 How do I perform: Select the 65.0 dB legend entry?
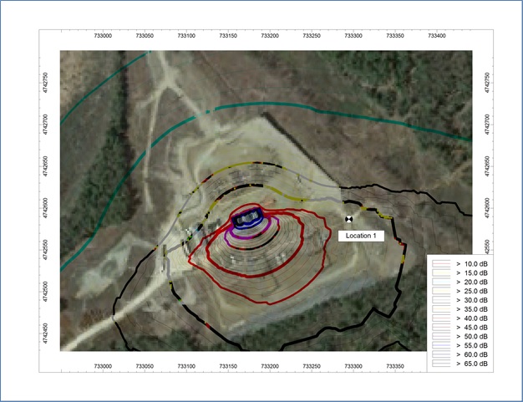pyautogui.click(x=472, y=364)
